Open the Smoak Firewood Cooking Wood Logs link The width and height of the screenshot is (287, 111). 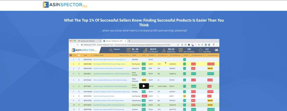(x=112, y=74)
